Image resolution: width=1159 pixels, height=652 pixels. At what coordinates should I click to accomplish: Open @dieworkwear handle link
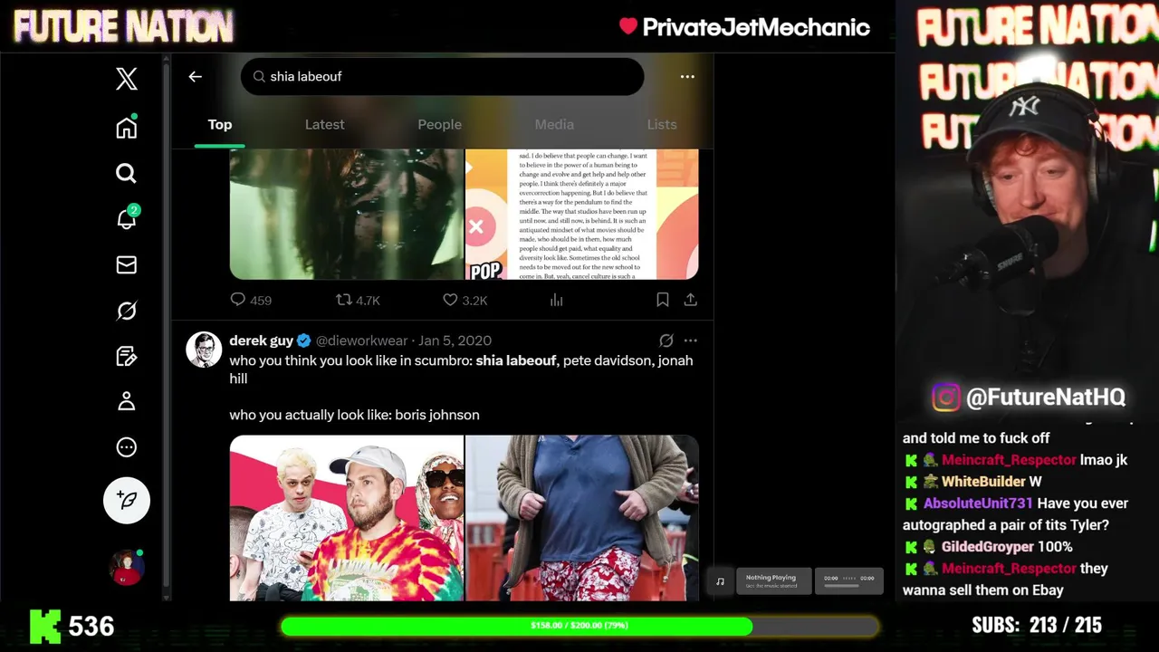click(361, 340)
